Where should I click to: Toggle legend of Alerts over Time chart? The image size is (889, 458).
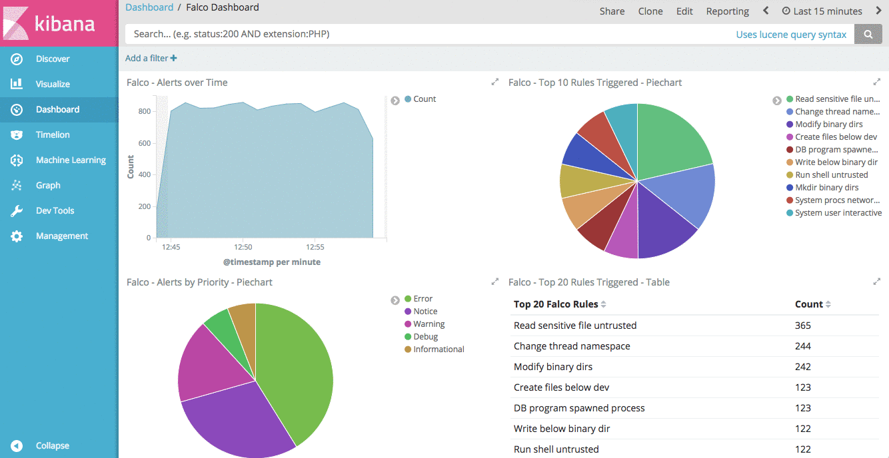[395, 100]
